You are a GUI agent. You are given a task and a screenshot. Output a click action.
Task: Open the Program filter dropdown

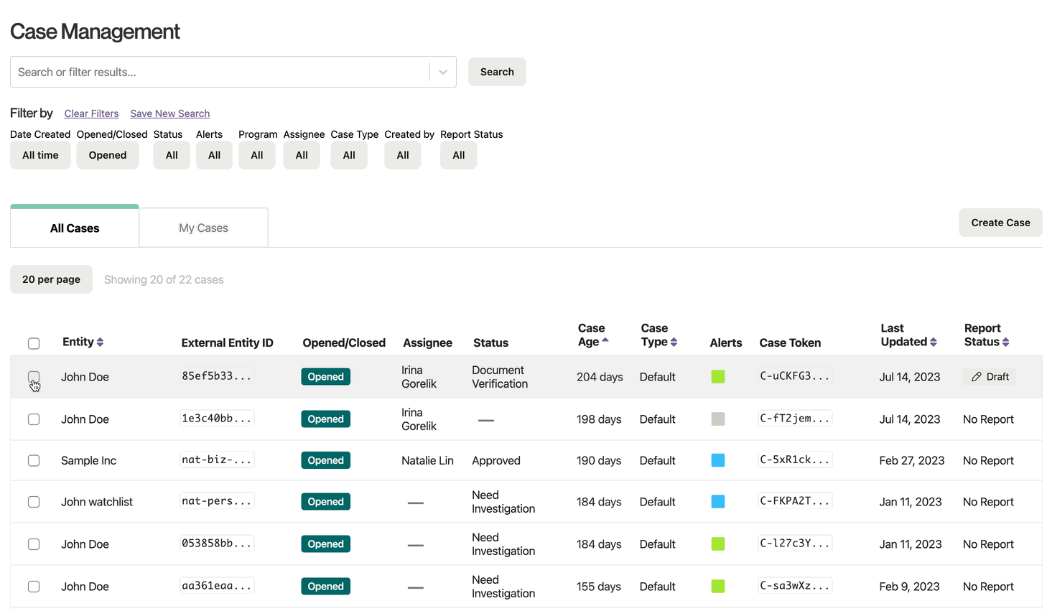click(257, 155)
